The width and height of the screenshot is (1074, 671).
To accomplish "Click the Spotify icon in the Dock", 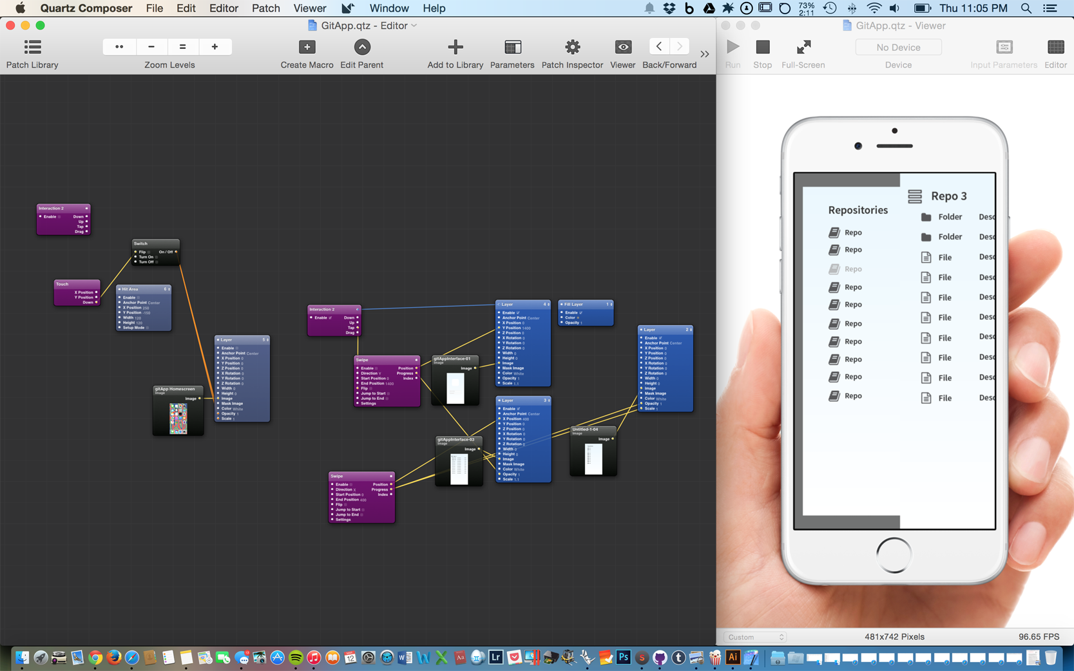I will (296, 657).
